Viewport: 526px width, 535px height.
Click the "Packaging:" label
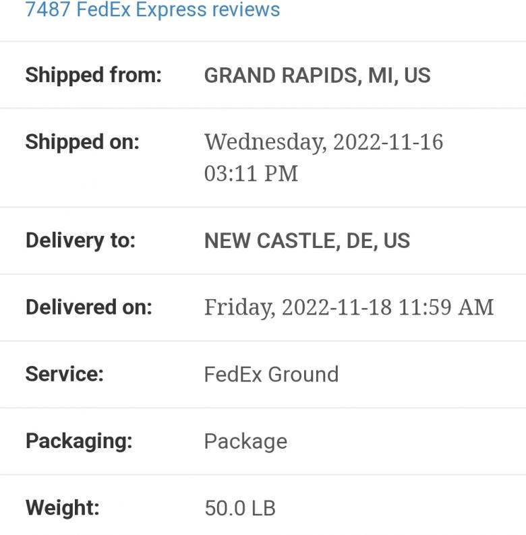[79, 441]
